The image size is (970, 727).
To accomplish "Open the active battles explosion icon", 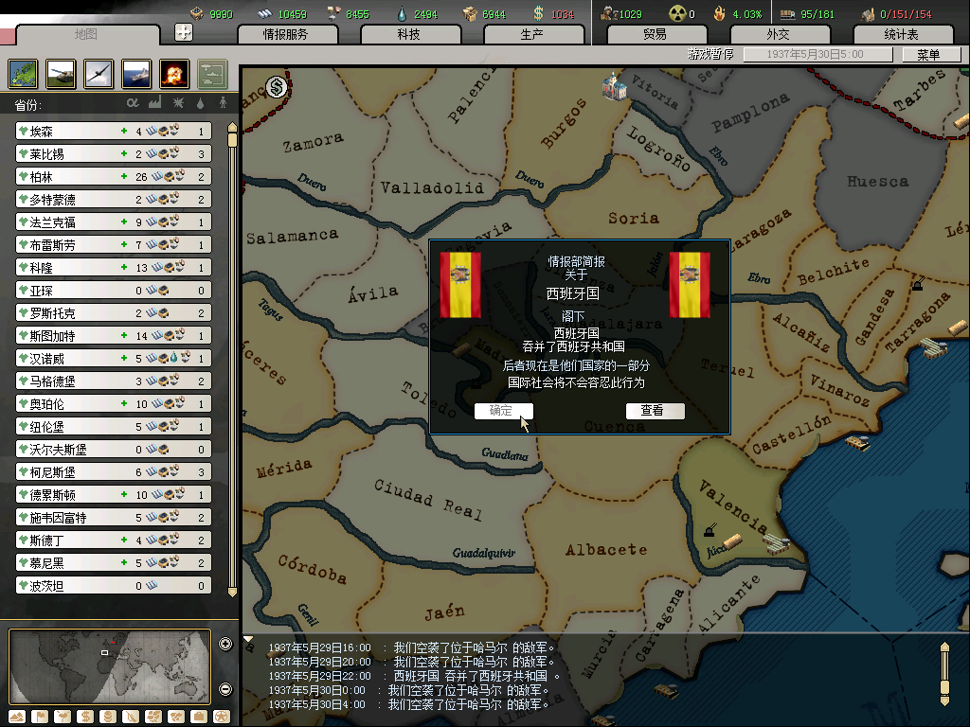I will pyautogui.click(x=174, y=74).
